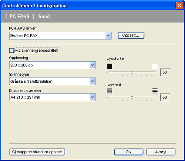Click the high-contrast black lines icon
Image resolution: width=185 pixels, height=161 pixels.
click(x=155, y=91)
